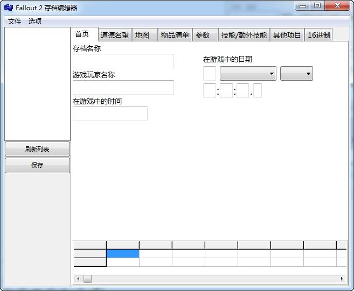354x291 pixels.
Task: Focus the 在游戏中的时间 text field
Action: (x=110, y=113)
